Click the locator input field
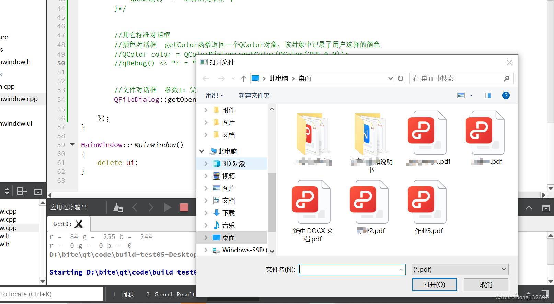Image resolution: width=554 pixels, height=304 pixels. (x=51, y=294)
